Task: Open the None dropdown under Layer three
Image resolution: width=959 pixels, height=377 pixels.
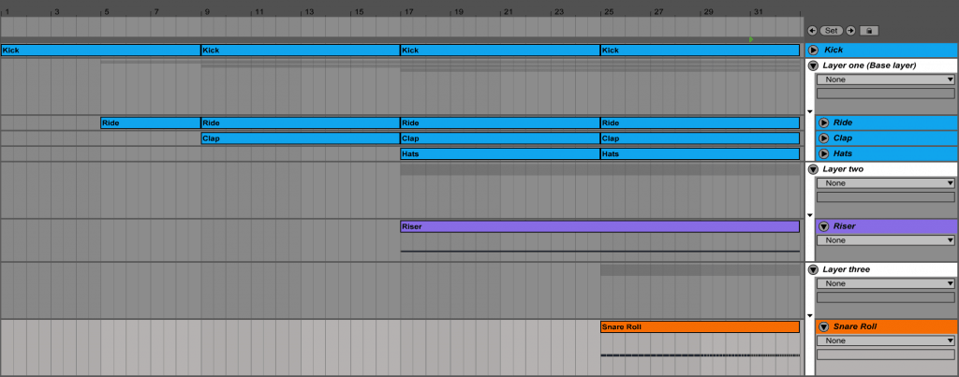Action: 886,283
